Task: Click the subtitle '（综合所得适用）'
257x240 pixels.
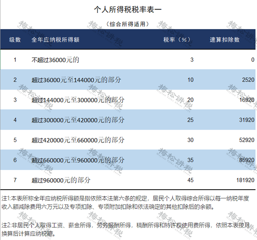Action: pos(128,24)
